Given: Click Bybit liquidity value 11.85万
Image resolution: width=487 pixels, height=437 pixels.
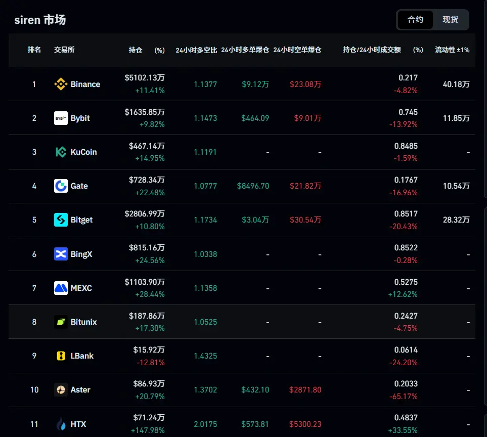Looking at the screenshot, I should (456, 118).
